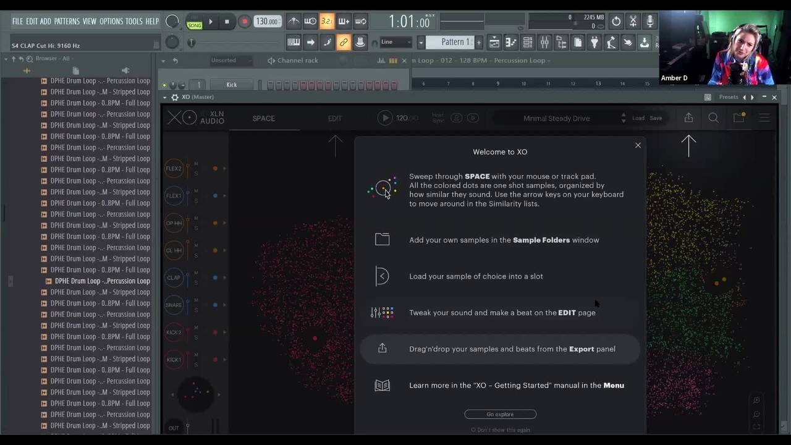Click the tempo field showing 130.000

267,22
